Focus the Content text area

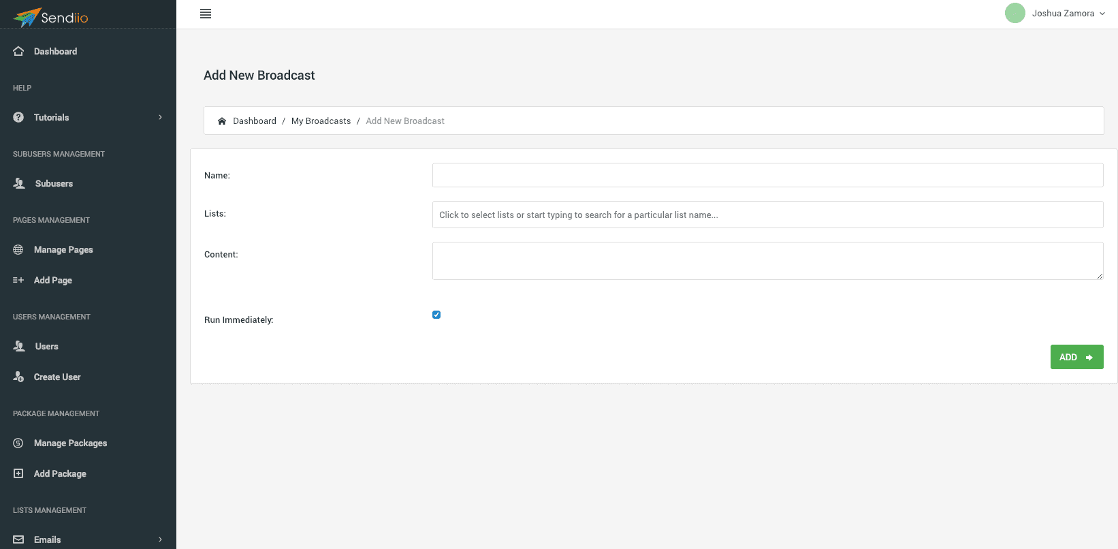coord(767,261)
